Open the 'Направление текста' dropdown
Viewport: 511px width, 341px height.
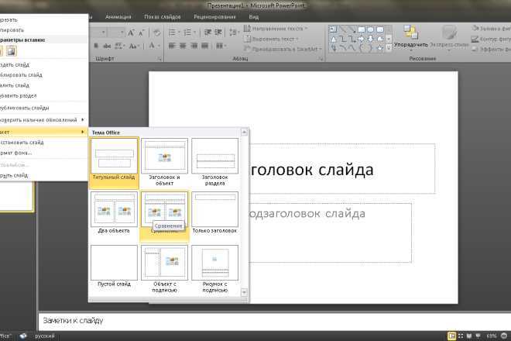click(279, 28)
